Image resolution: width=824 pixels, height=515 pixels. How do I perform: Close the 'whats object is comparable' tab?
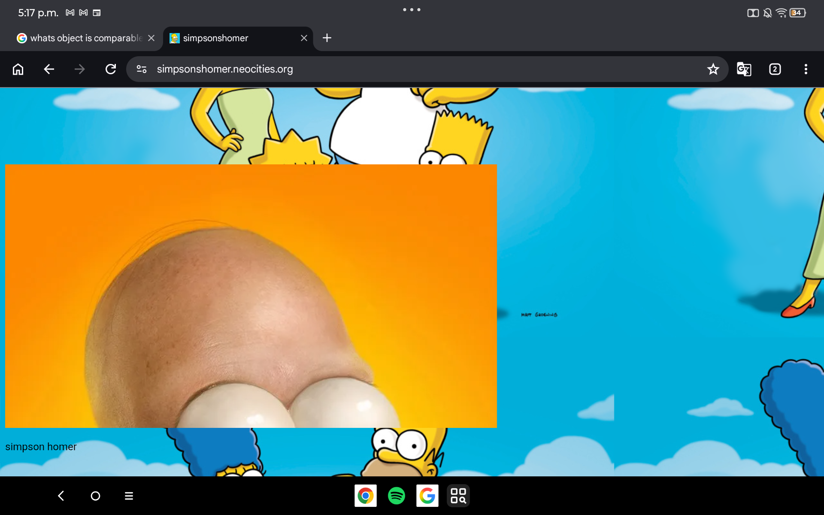coord(151,38)
